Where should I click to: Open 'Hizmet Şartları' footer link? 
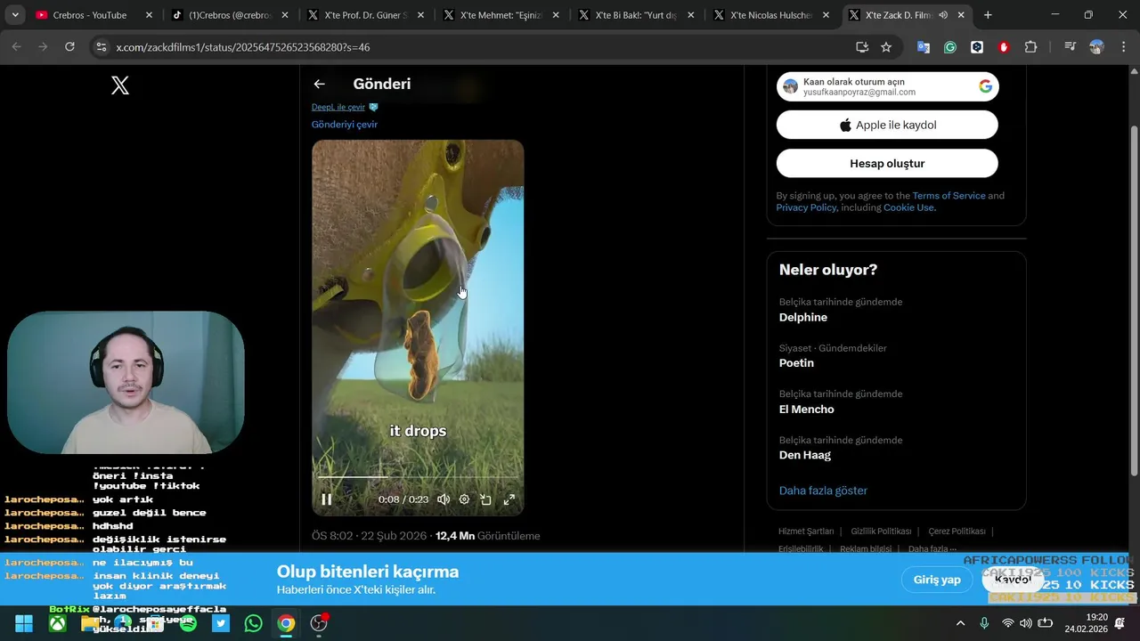pos(806,531)
